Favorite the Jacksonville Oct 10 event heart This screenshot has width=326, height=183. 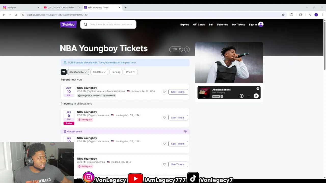click(x=164, y=92)
